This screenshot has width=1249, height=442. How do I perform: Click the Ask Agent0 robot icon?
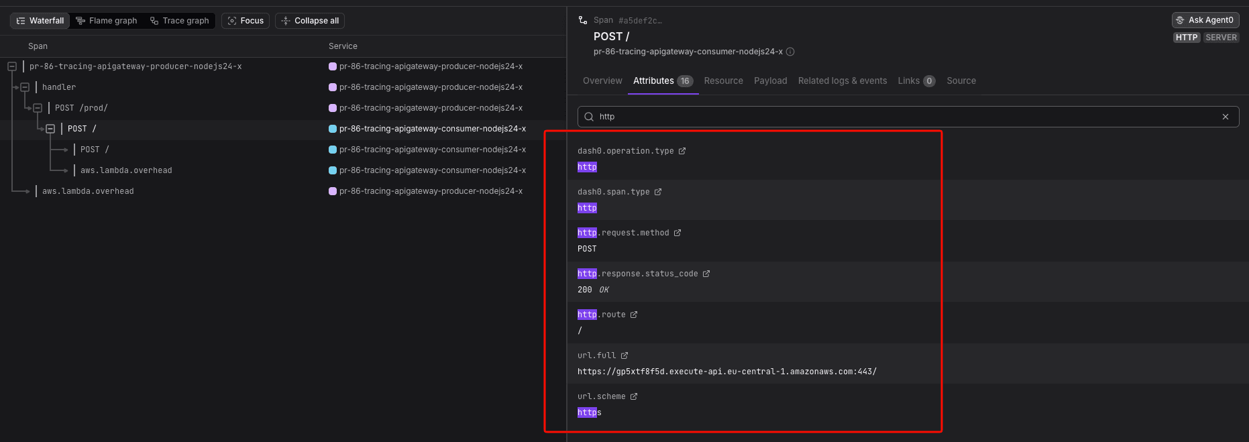(1181, 20)
